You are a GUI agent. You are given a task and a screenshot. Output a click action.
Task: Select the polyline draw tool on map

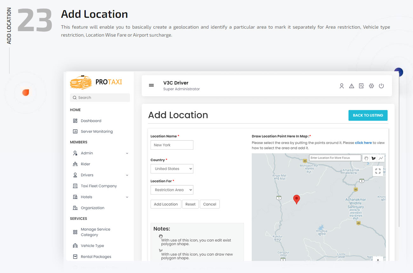(x=381, y=158)
